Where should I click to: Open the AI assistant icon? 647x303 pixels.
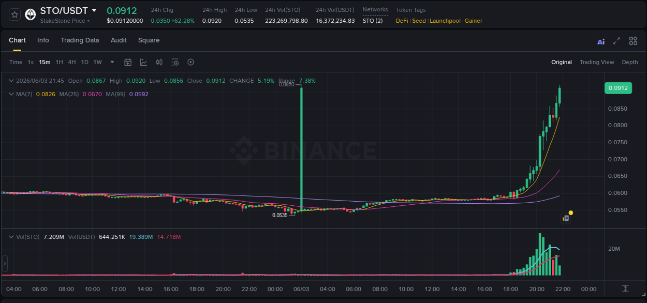(x=601, y=41)
